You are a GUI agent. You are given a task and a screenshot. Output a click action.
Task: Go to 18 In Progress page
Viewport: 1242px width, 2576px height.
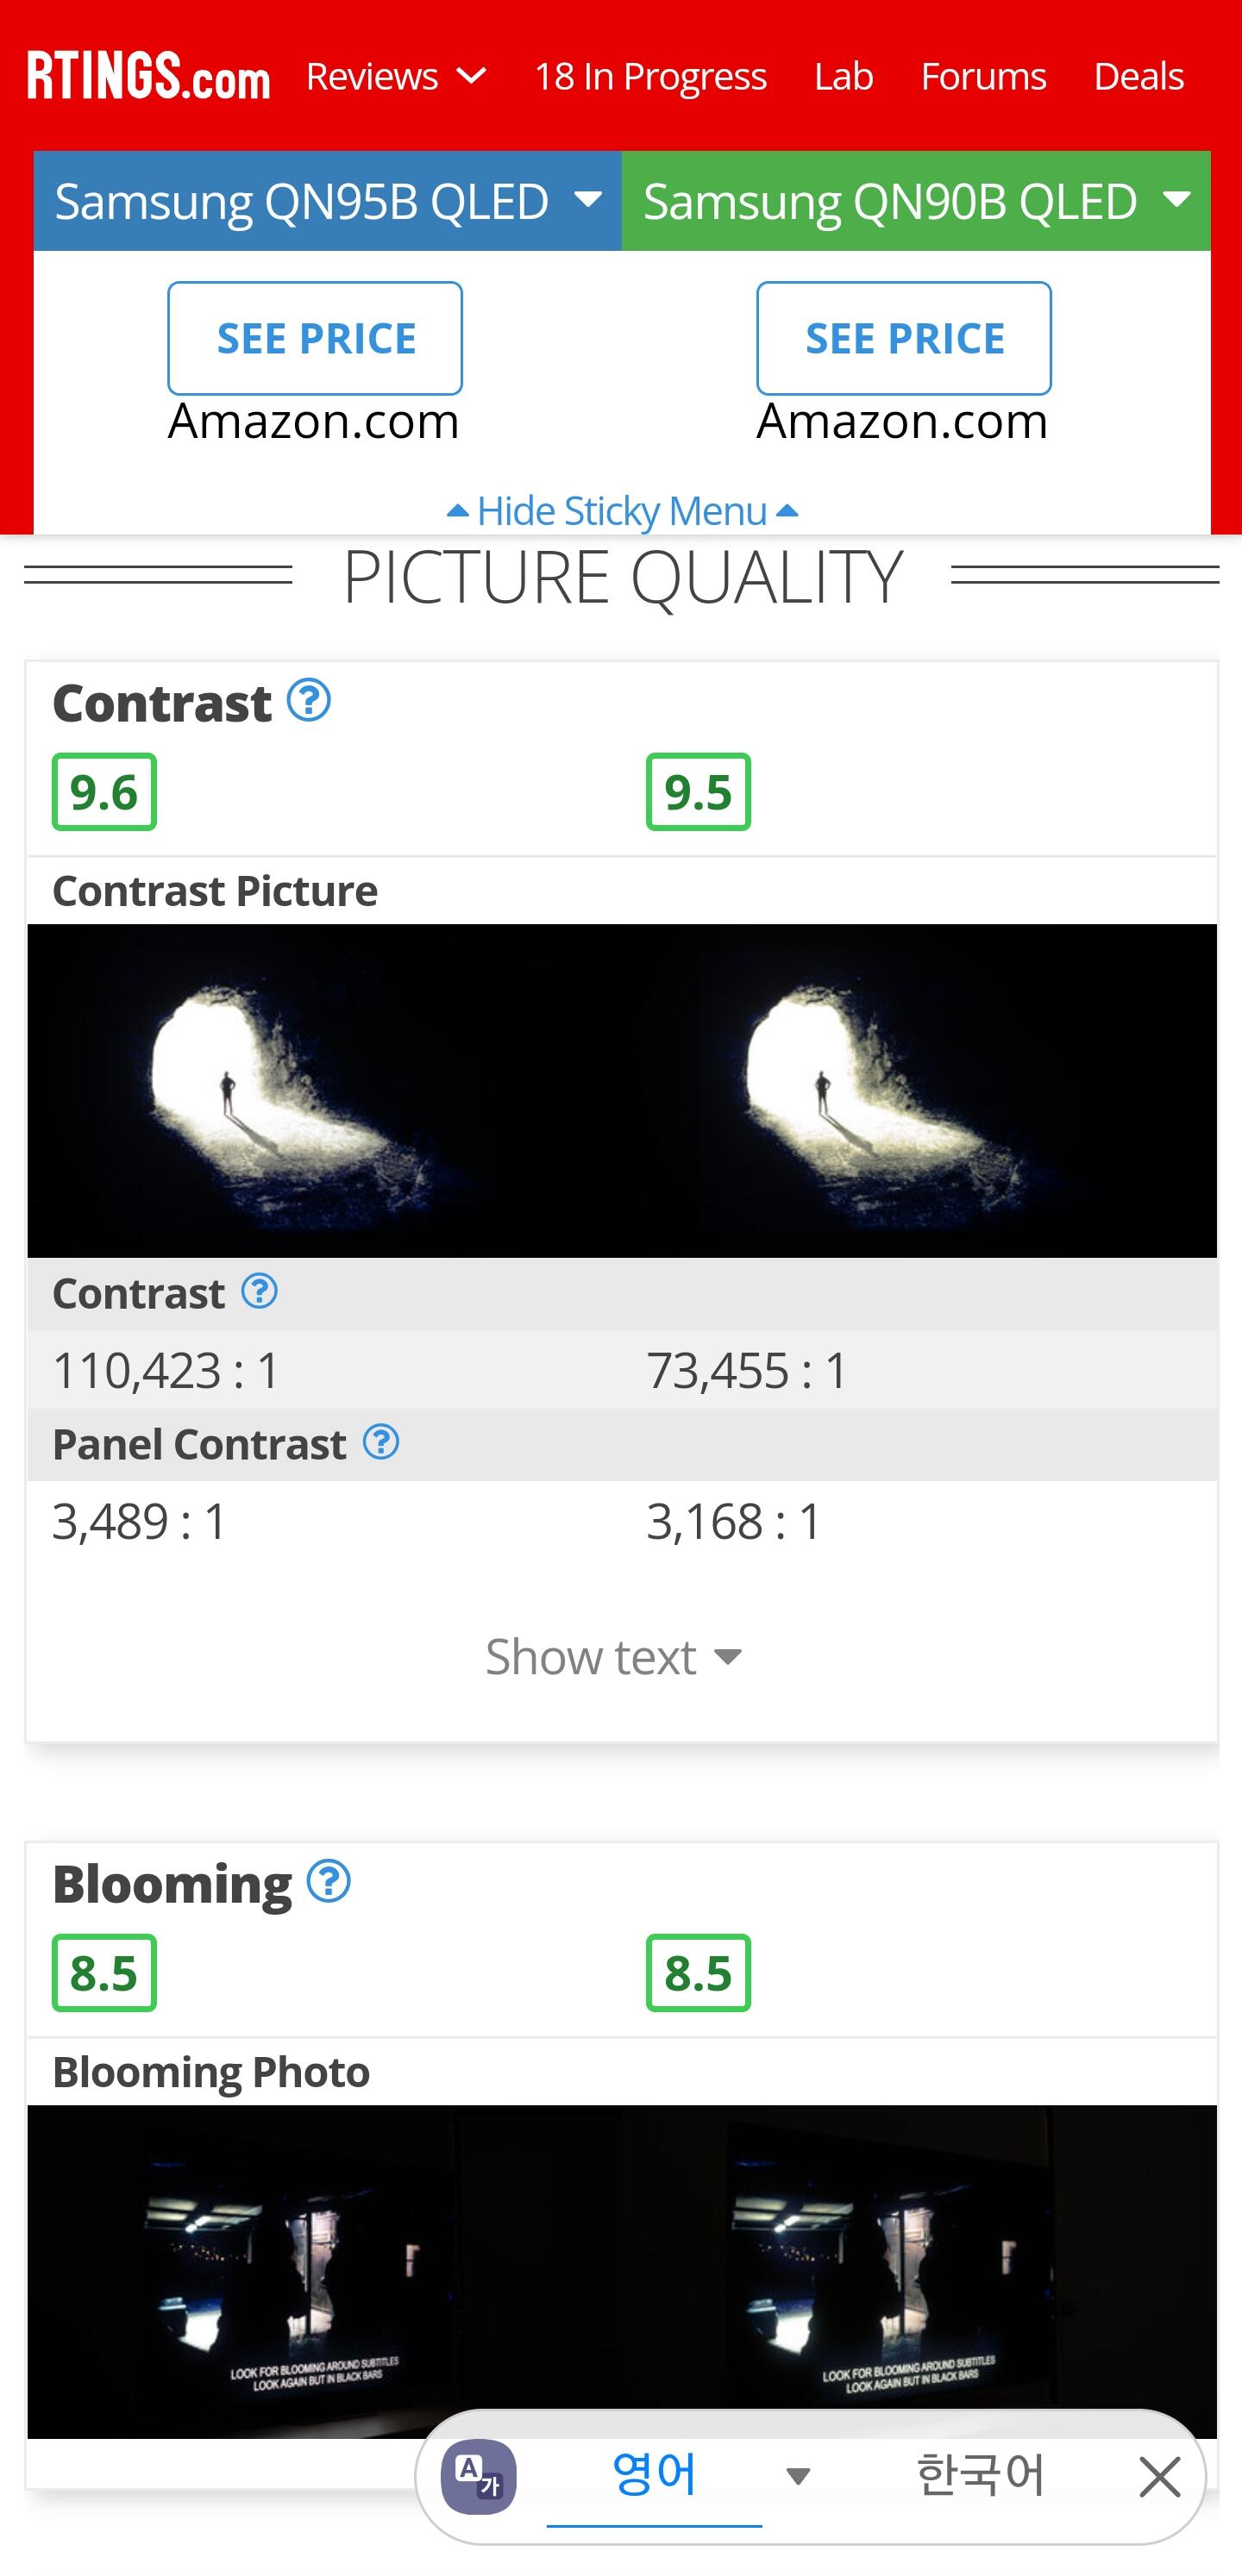[x=650, y=76]
